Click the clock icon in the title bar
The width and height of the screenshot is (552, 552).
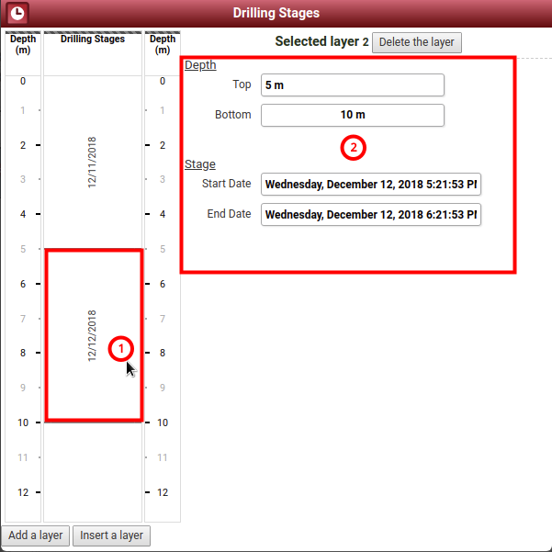click(x=17, y=13)
